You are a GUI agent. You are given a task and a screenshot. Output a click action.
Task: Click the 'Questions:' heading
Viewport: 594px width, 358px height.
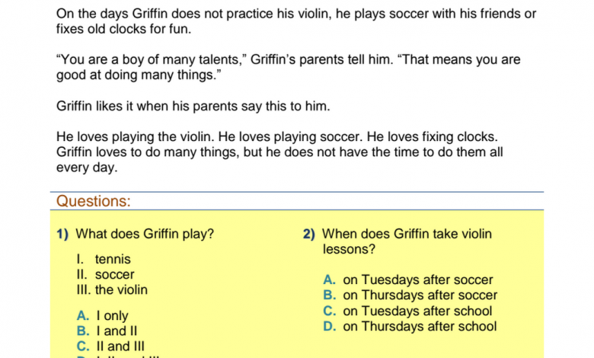coord(94,201)
